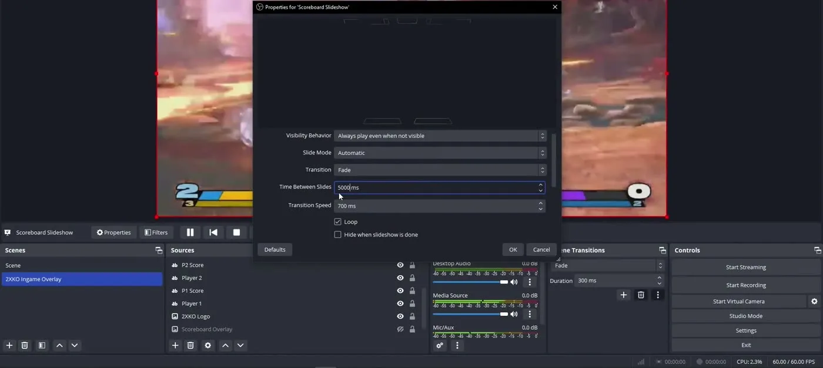This screenshot has height=368, width=823.
Task: Undock the Scenes panel
Action: pyautogui.click(x=159, y=250)
